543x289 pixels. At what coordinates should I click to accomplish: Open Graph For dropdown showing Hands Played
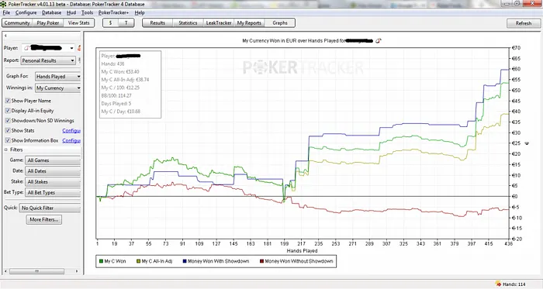coord(58,77)
